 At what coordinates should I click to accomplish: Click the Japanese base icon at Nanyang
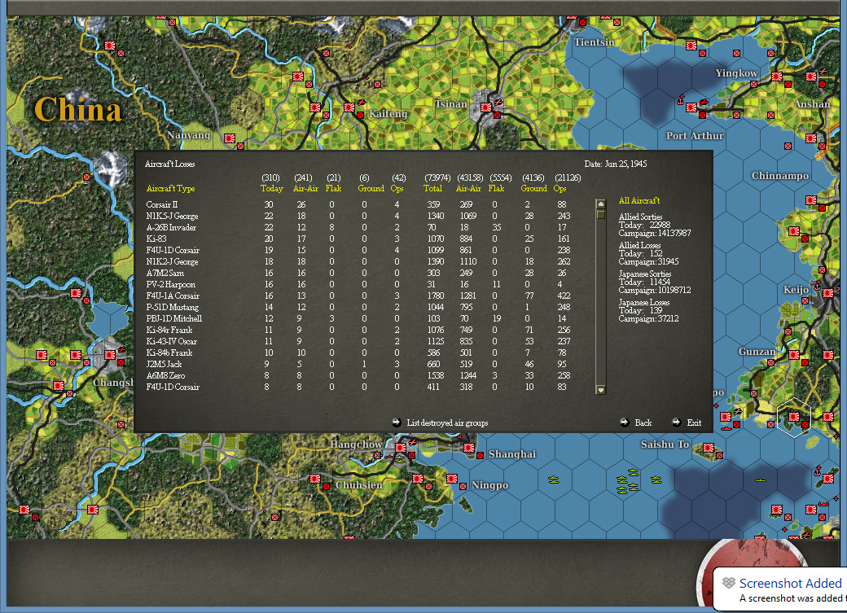(229, 138)
